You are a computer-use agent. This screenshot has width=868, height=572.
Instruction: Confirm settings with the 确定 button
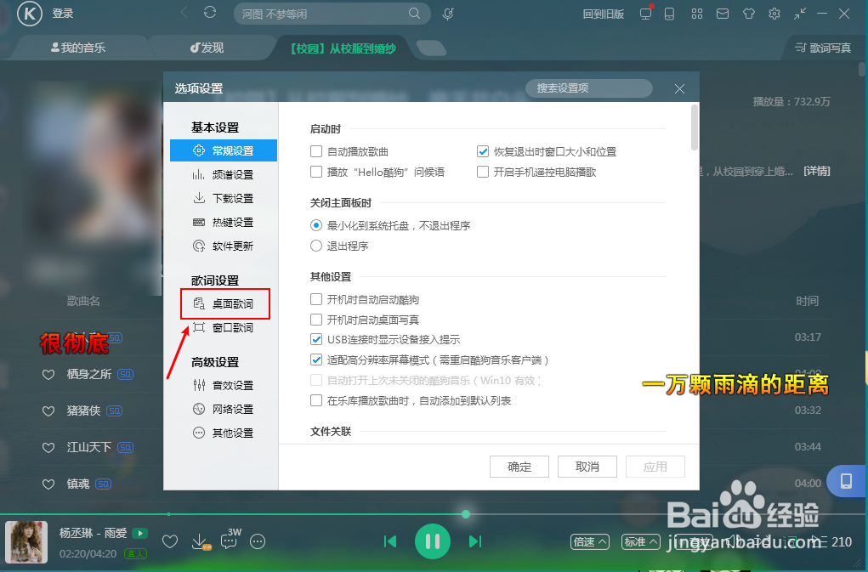[x=519, y=467]
